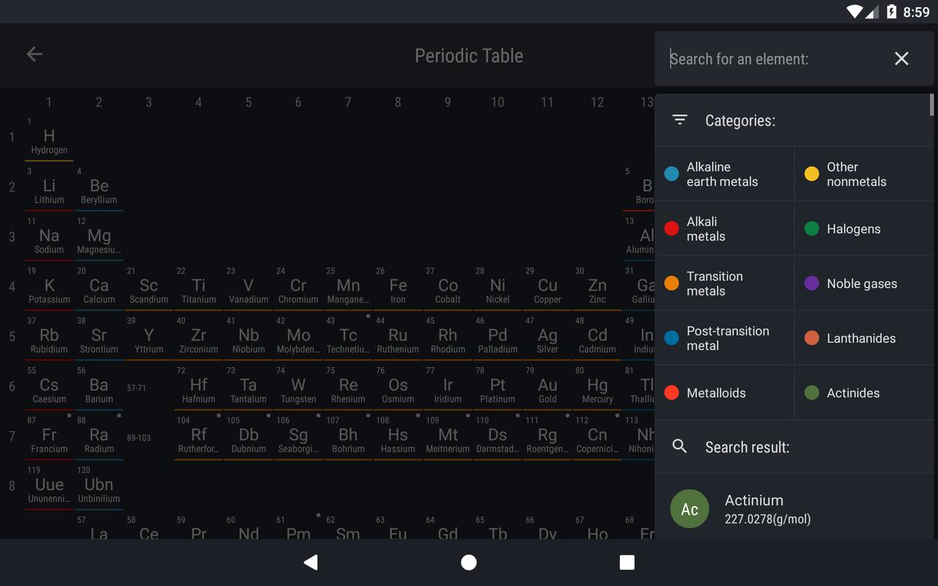The height and width of the screenshot is (586, 938).
Task: Filter by Metalloids category
Action: [x=724, y=393]
